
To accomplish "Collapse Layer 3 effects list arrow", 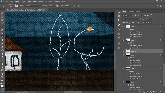I will pos(163,26).
